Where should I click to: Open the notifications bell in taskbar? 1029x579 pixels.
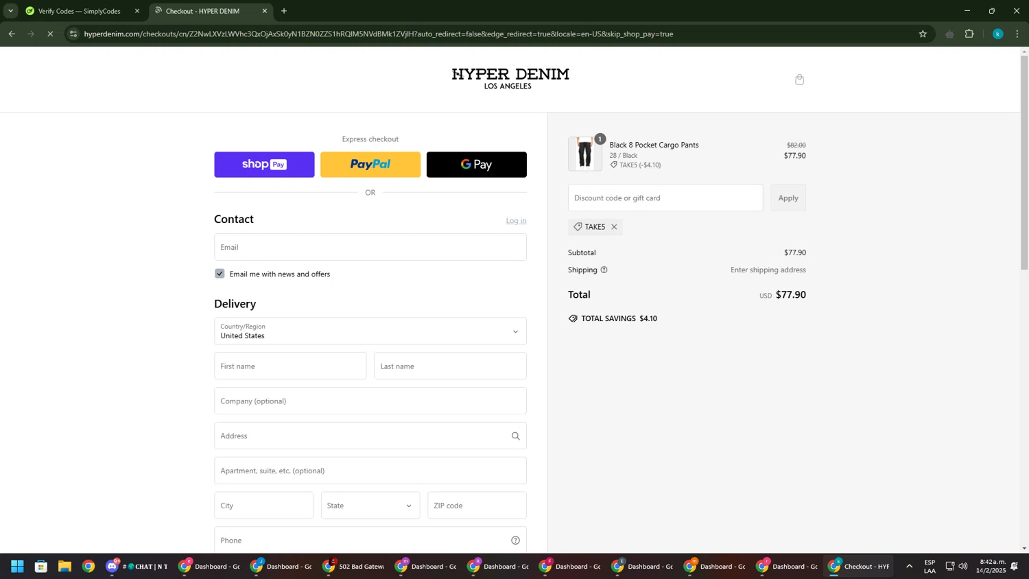(x=1014, y=566)
